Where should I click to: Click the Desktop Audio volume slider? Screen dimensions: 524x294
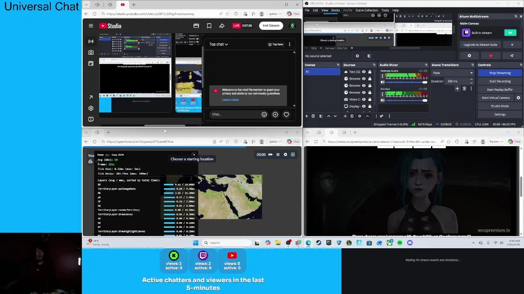point(406,82)
